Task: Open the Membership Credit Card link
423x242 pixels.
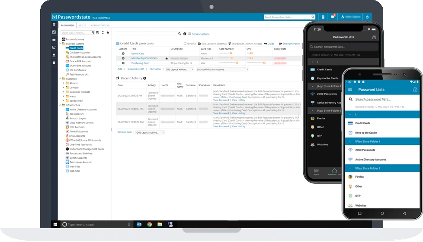Action: pos(144,58)
